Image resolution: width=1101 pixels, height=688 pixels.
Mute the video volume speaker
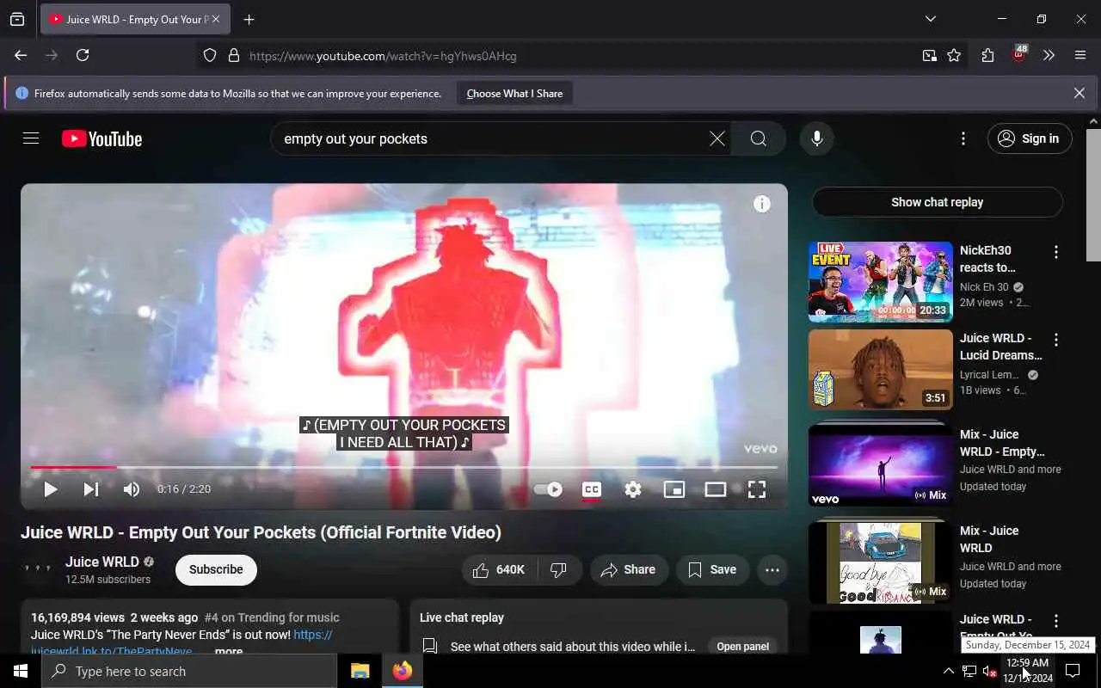pos(131,489)
